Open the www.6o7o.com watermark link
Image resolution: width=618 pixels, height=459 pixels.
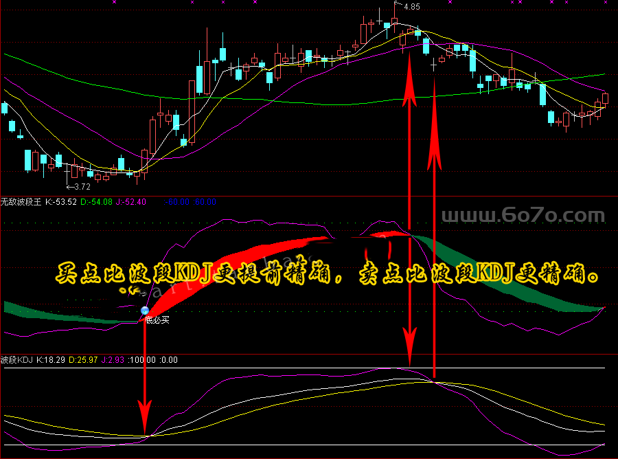(x=523, y=216)
